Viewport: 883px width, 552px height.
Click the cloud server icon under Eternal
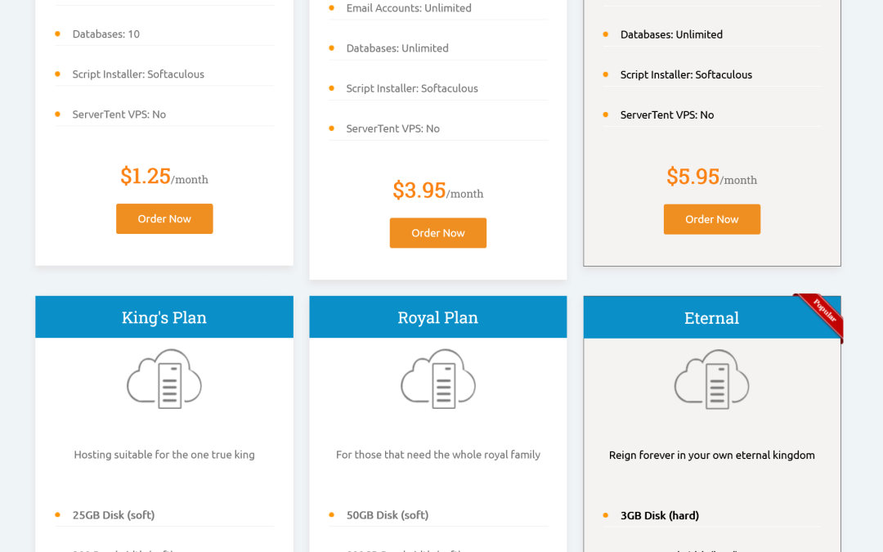[x=712, y=379]
